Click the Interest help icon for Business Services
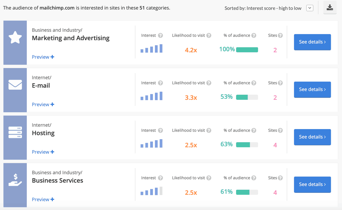Viewport: 342px width, 210px height. [x=160, y=178]
